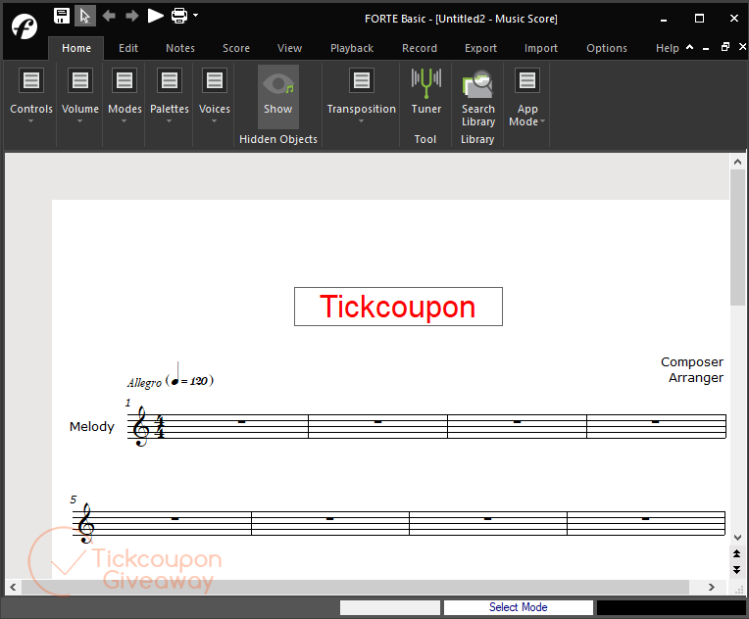The height and width of the screenshot is (619, 749).
Task: Open the Export tab
Action: [x=480, y=48]
